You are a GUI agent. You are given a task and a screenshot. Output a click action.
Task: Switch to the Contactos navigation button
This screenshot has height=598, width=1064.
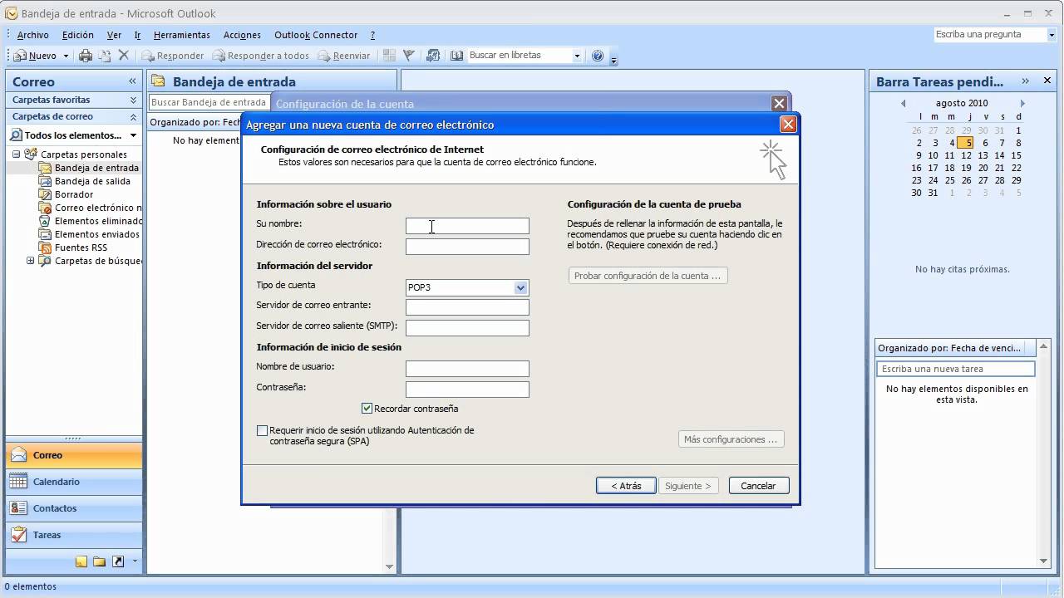click(74, 508)
